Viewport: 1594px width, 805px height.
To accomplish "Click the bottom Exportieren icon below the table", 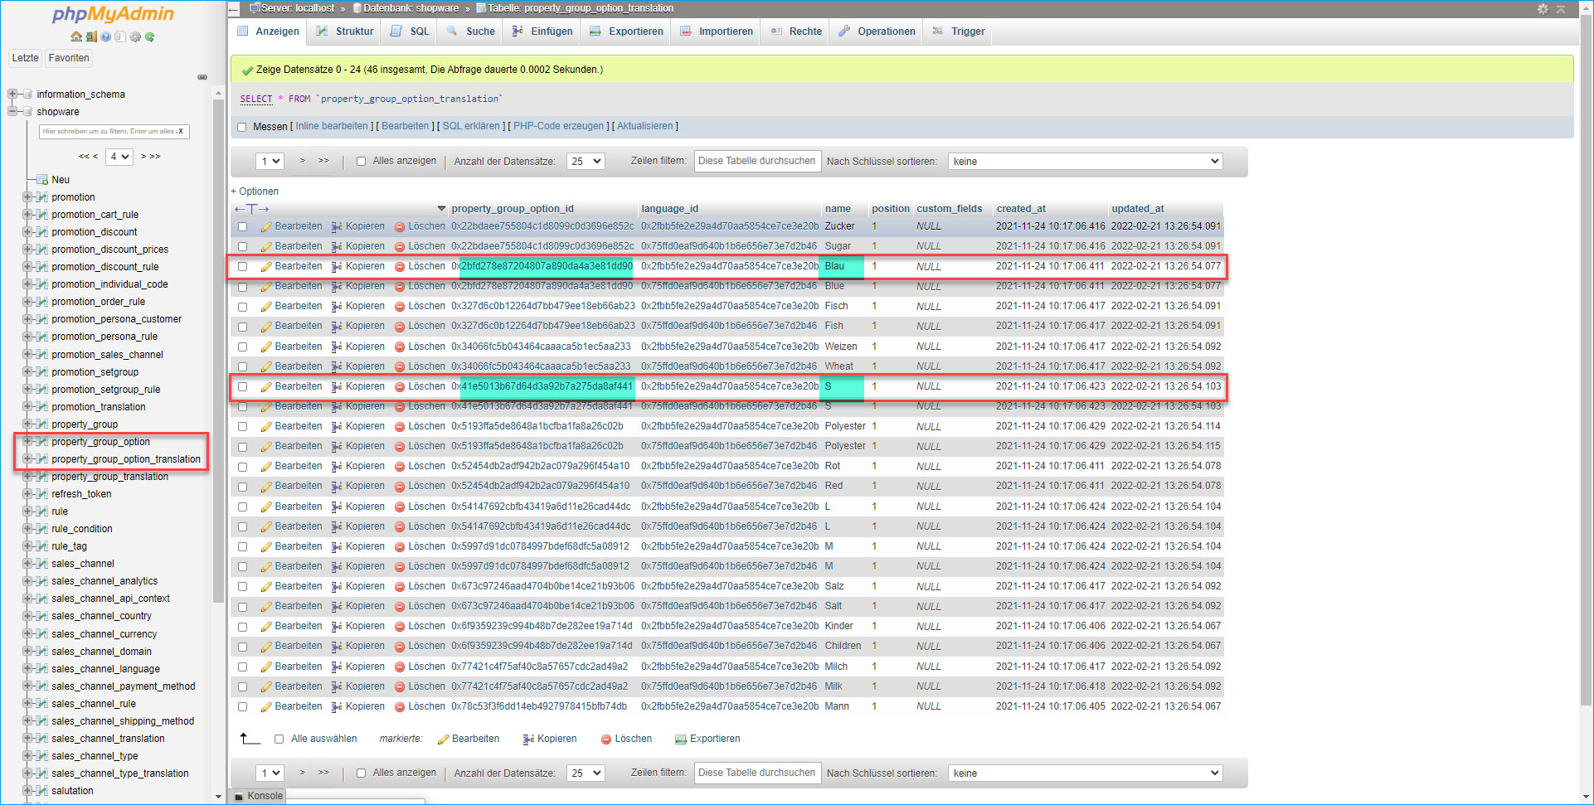I will coord(681,740).
